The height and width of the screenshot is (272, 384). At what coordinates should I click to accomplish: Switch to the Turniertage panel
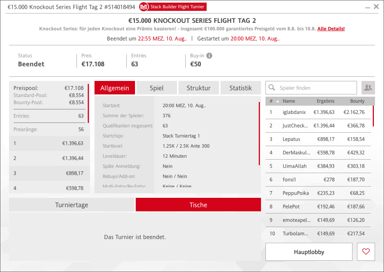[72, 205]
